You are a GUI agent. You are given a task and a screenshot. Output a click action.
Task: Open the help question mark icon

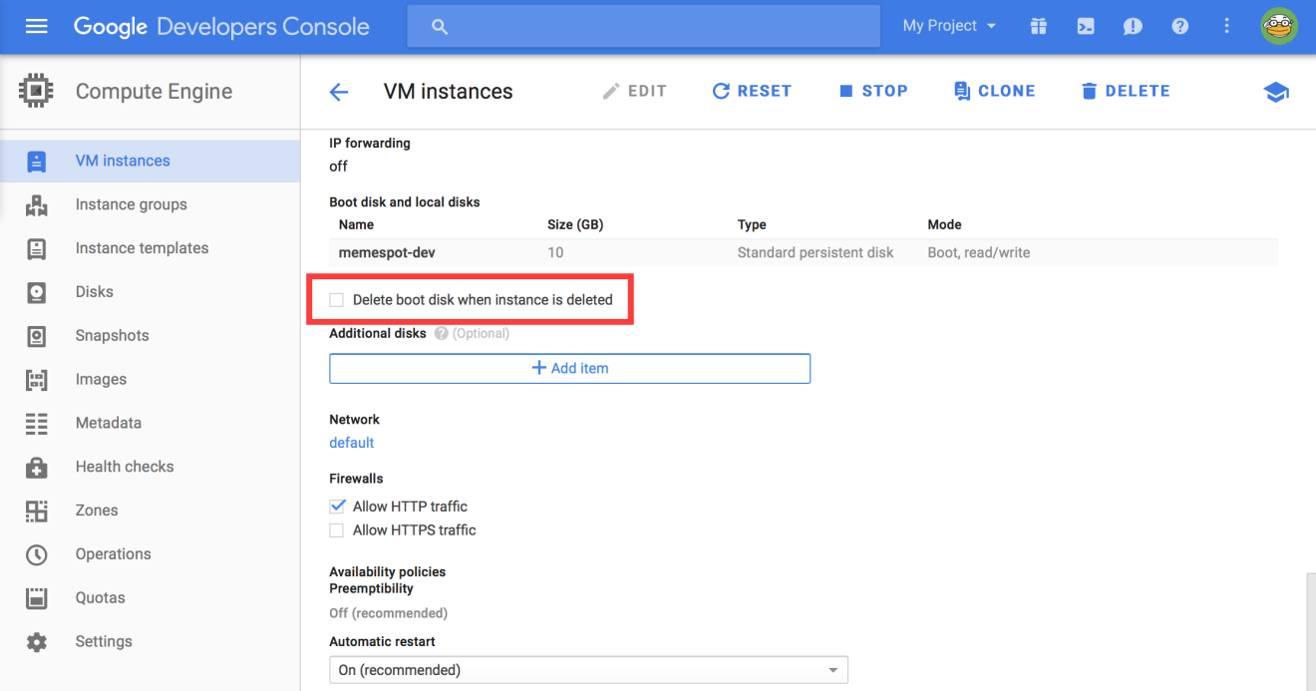point(1180,27)
